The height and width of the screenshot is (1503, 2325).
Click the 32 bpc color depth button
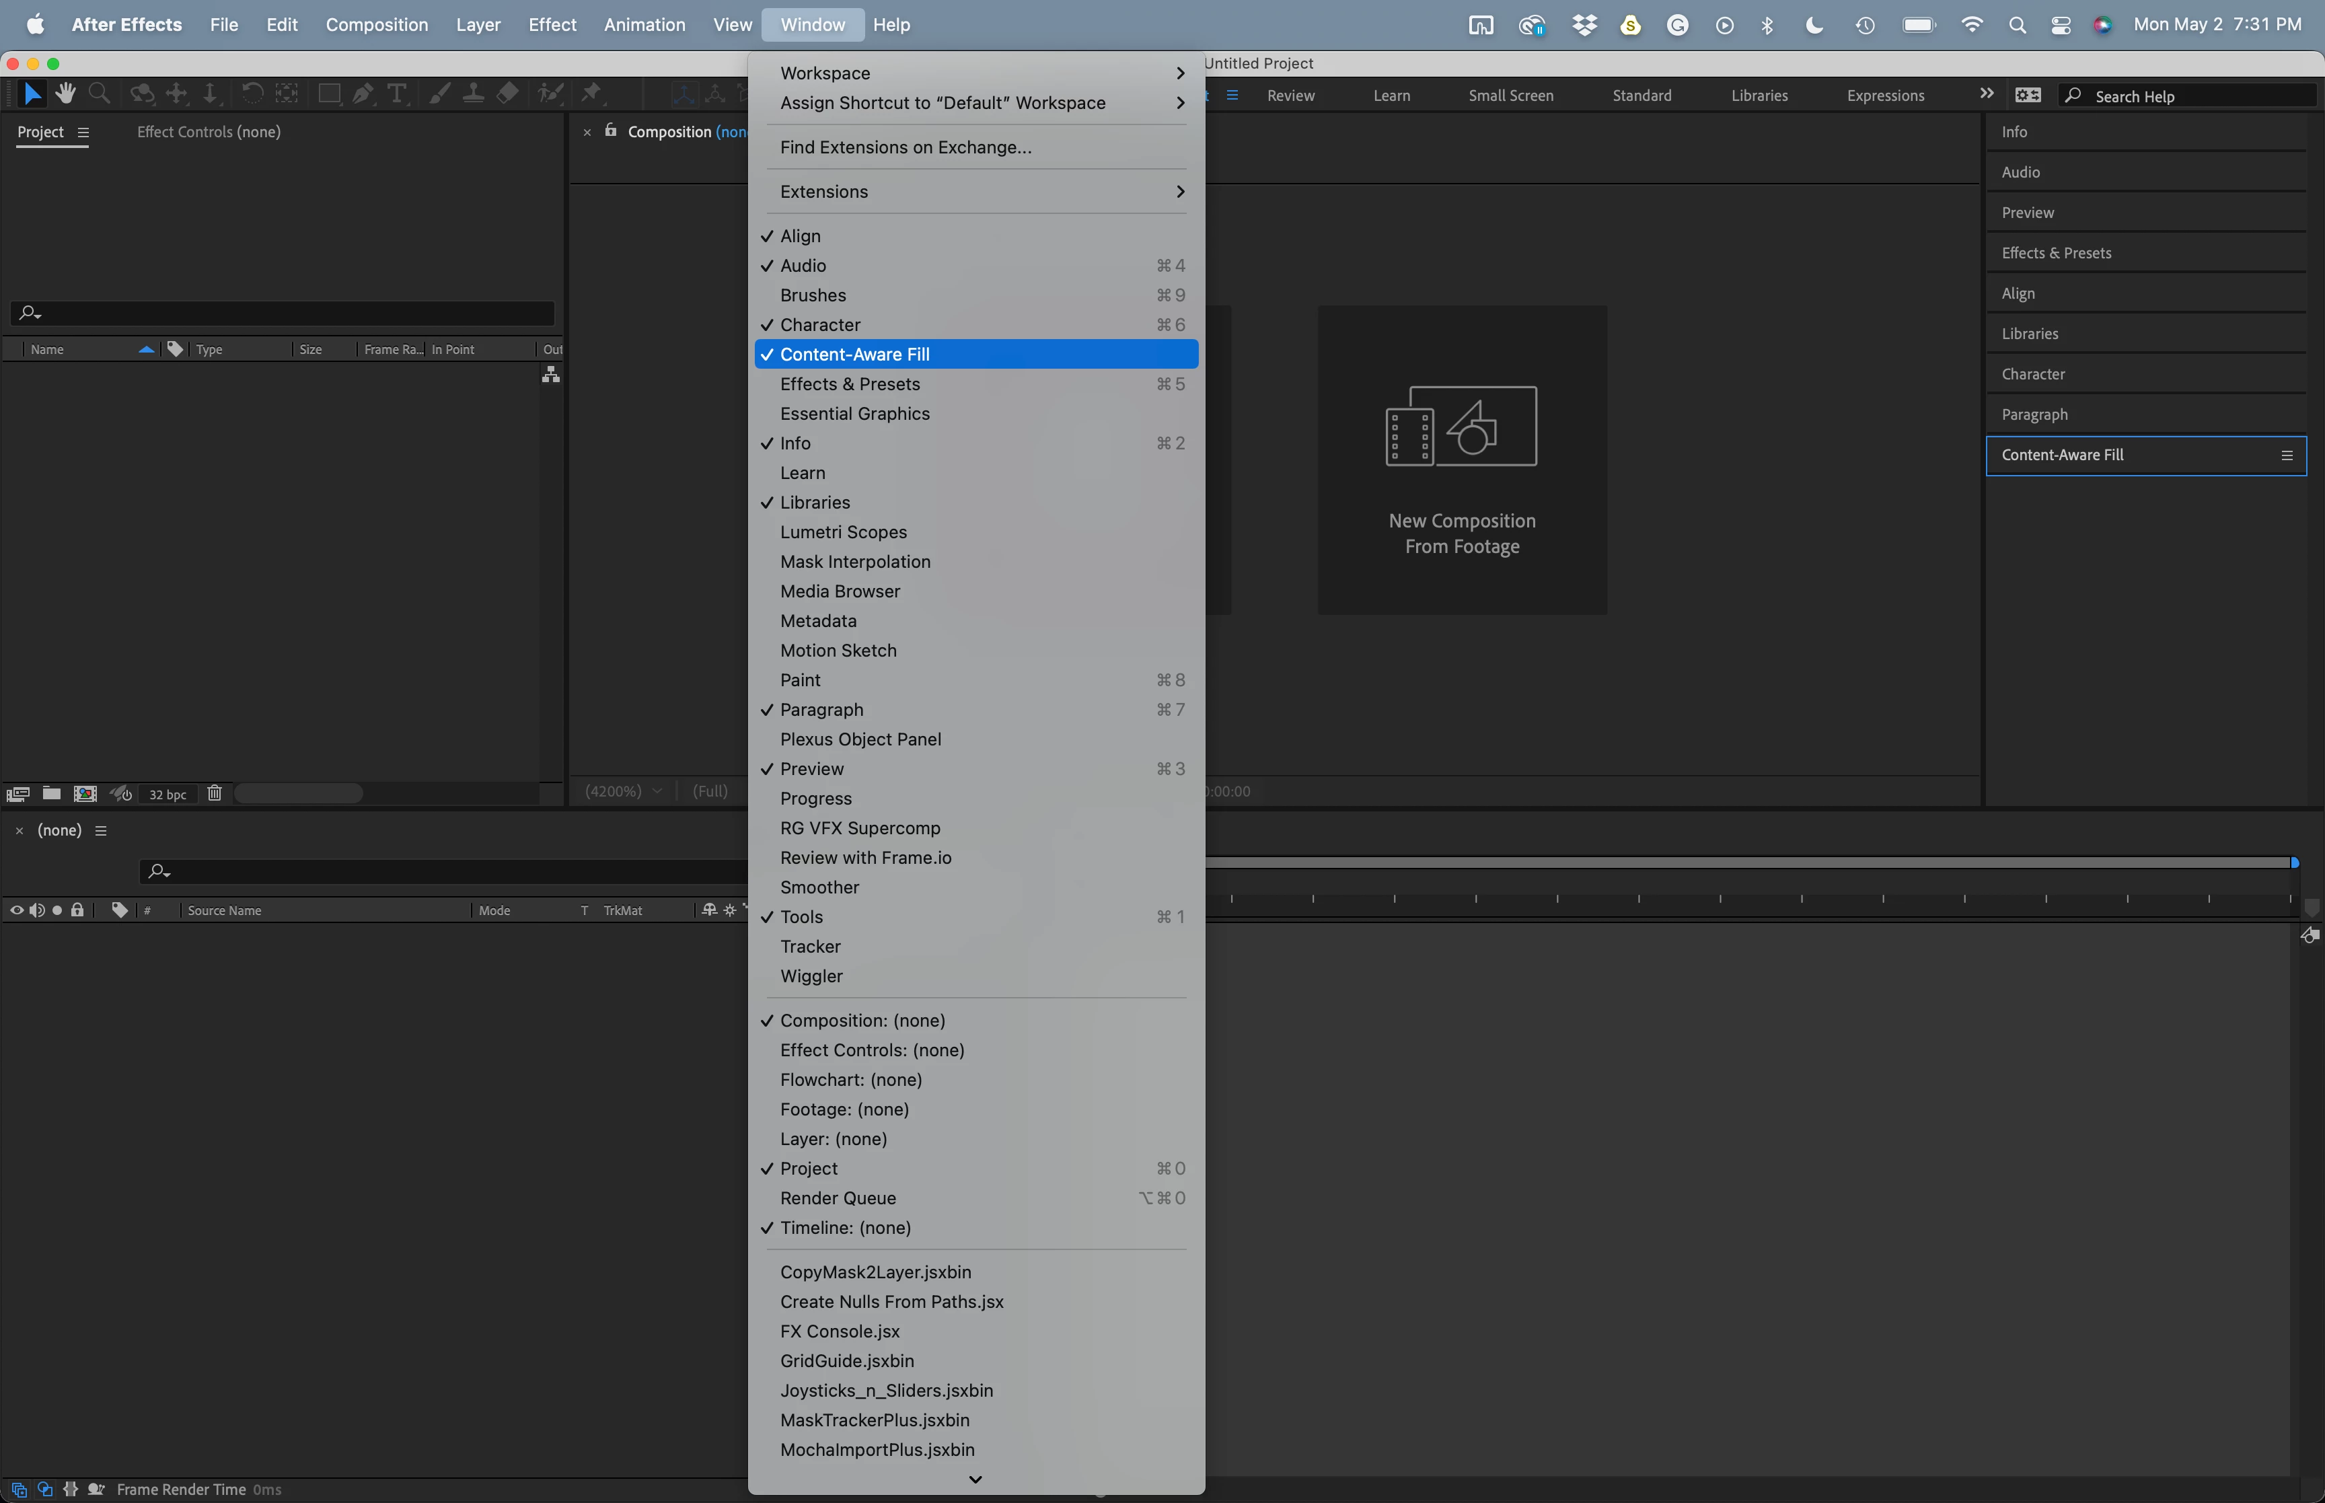tap(168, 795)
